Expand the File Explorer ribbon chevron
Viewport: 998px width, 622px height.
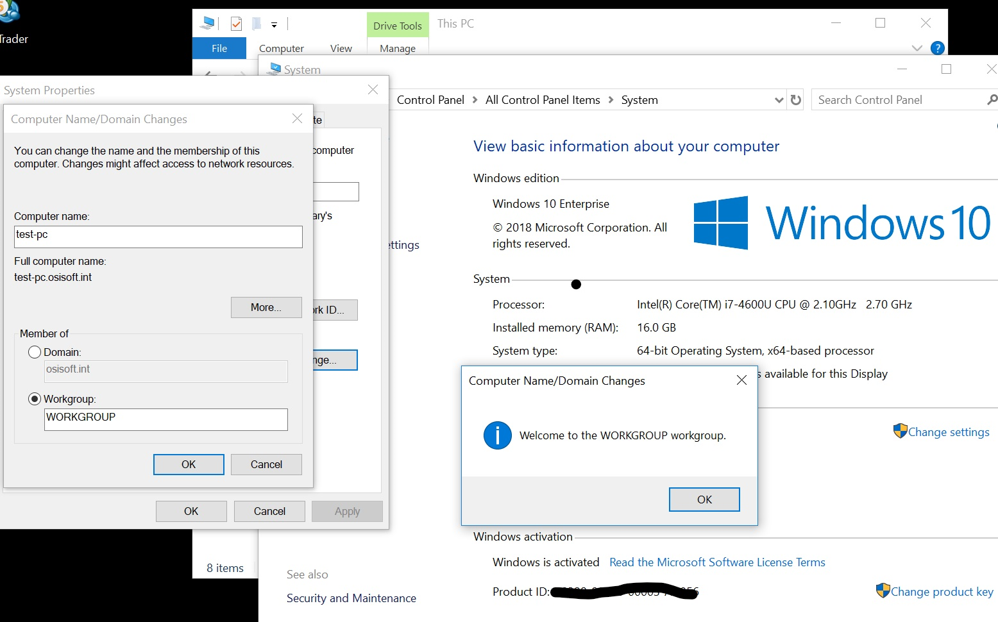pyautogui.click(x=917, y=48)
